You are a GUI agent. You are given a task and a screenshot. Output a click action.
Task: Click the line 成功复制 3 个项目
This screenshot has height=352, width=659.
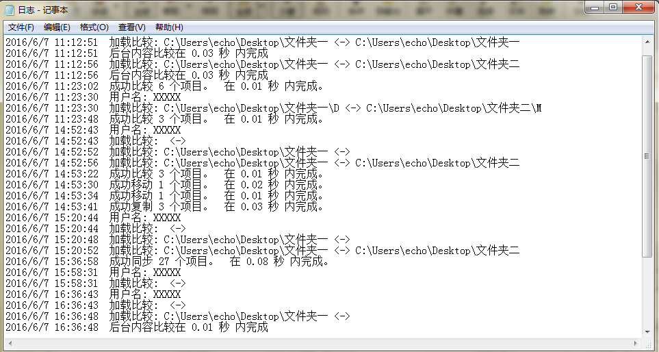coord(165,207)
